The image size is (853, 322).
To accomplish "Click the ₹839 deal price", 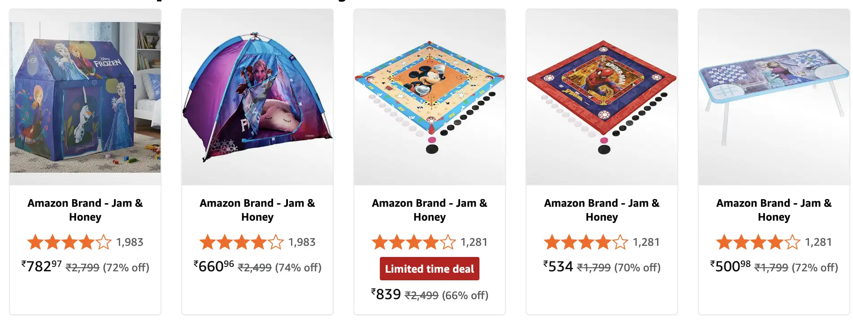I will click(x=385, y=295).
